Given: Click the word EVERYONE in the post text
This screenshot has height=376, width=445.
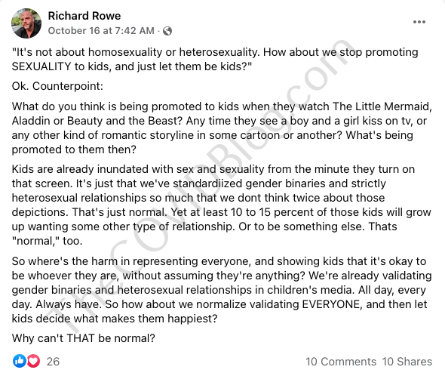Looking at the screenshot, I should click(x=331, y=304).
